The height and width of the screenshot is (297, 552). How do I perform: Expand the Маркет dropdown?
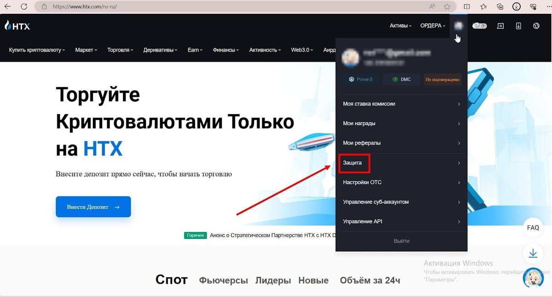pyautogui.click(x=86, y=50)
